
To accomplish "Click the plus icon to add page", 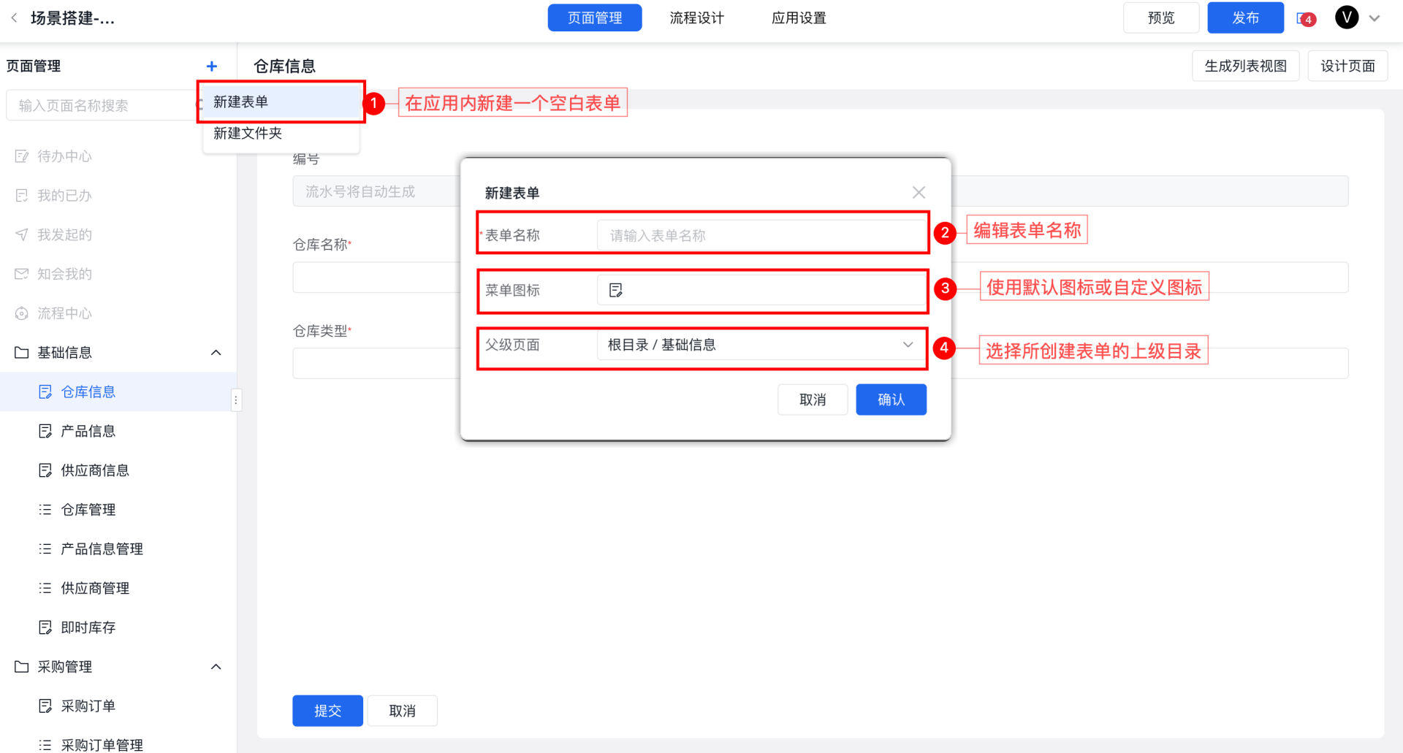I will pyautogui.click(x=212, y=66).
